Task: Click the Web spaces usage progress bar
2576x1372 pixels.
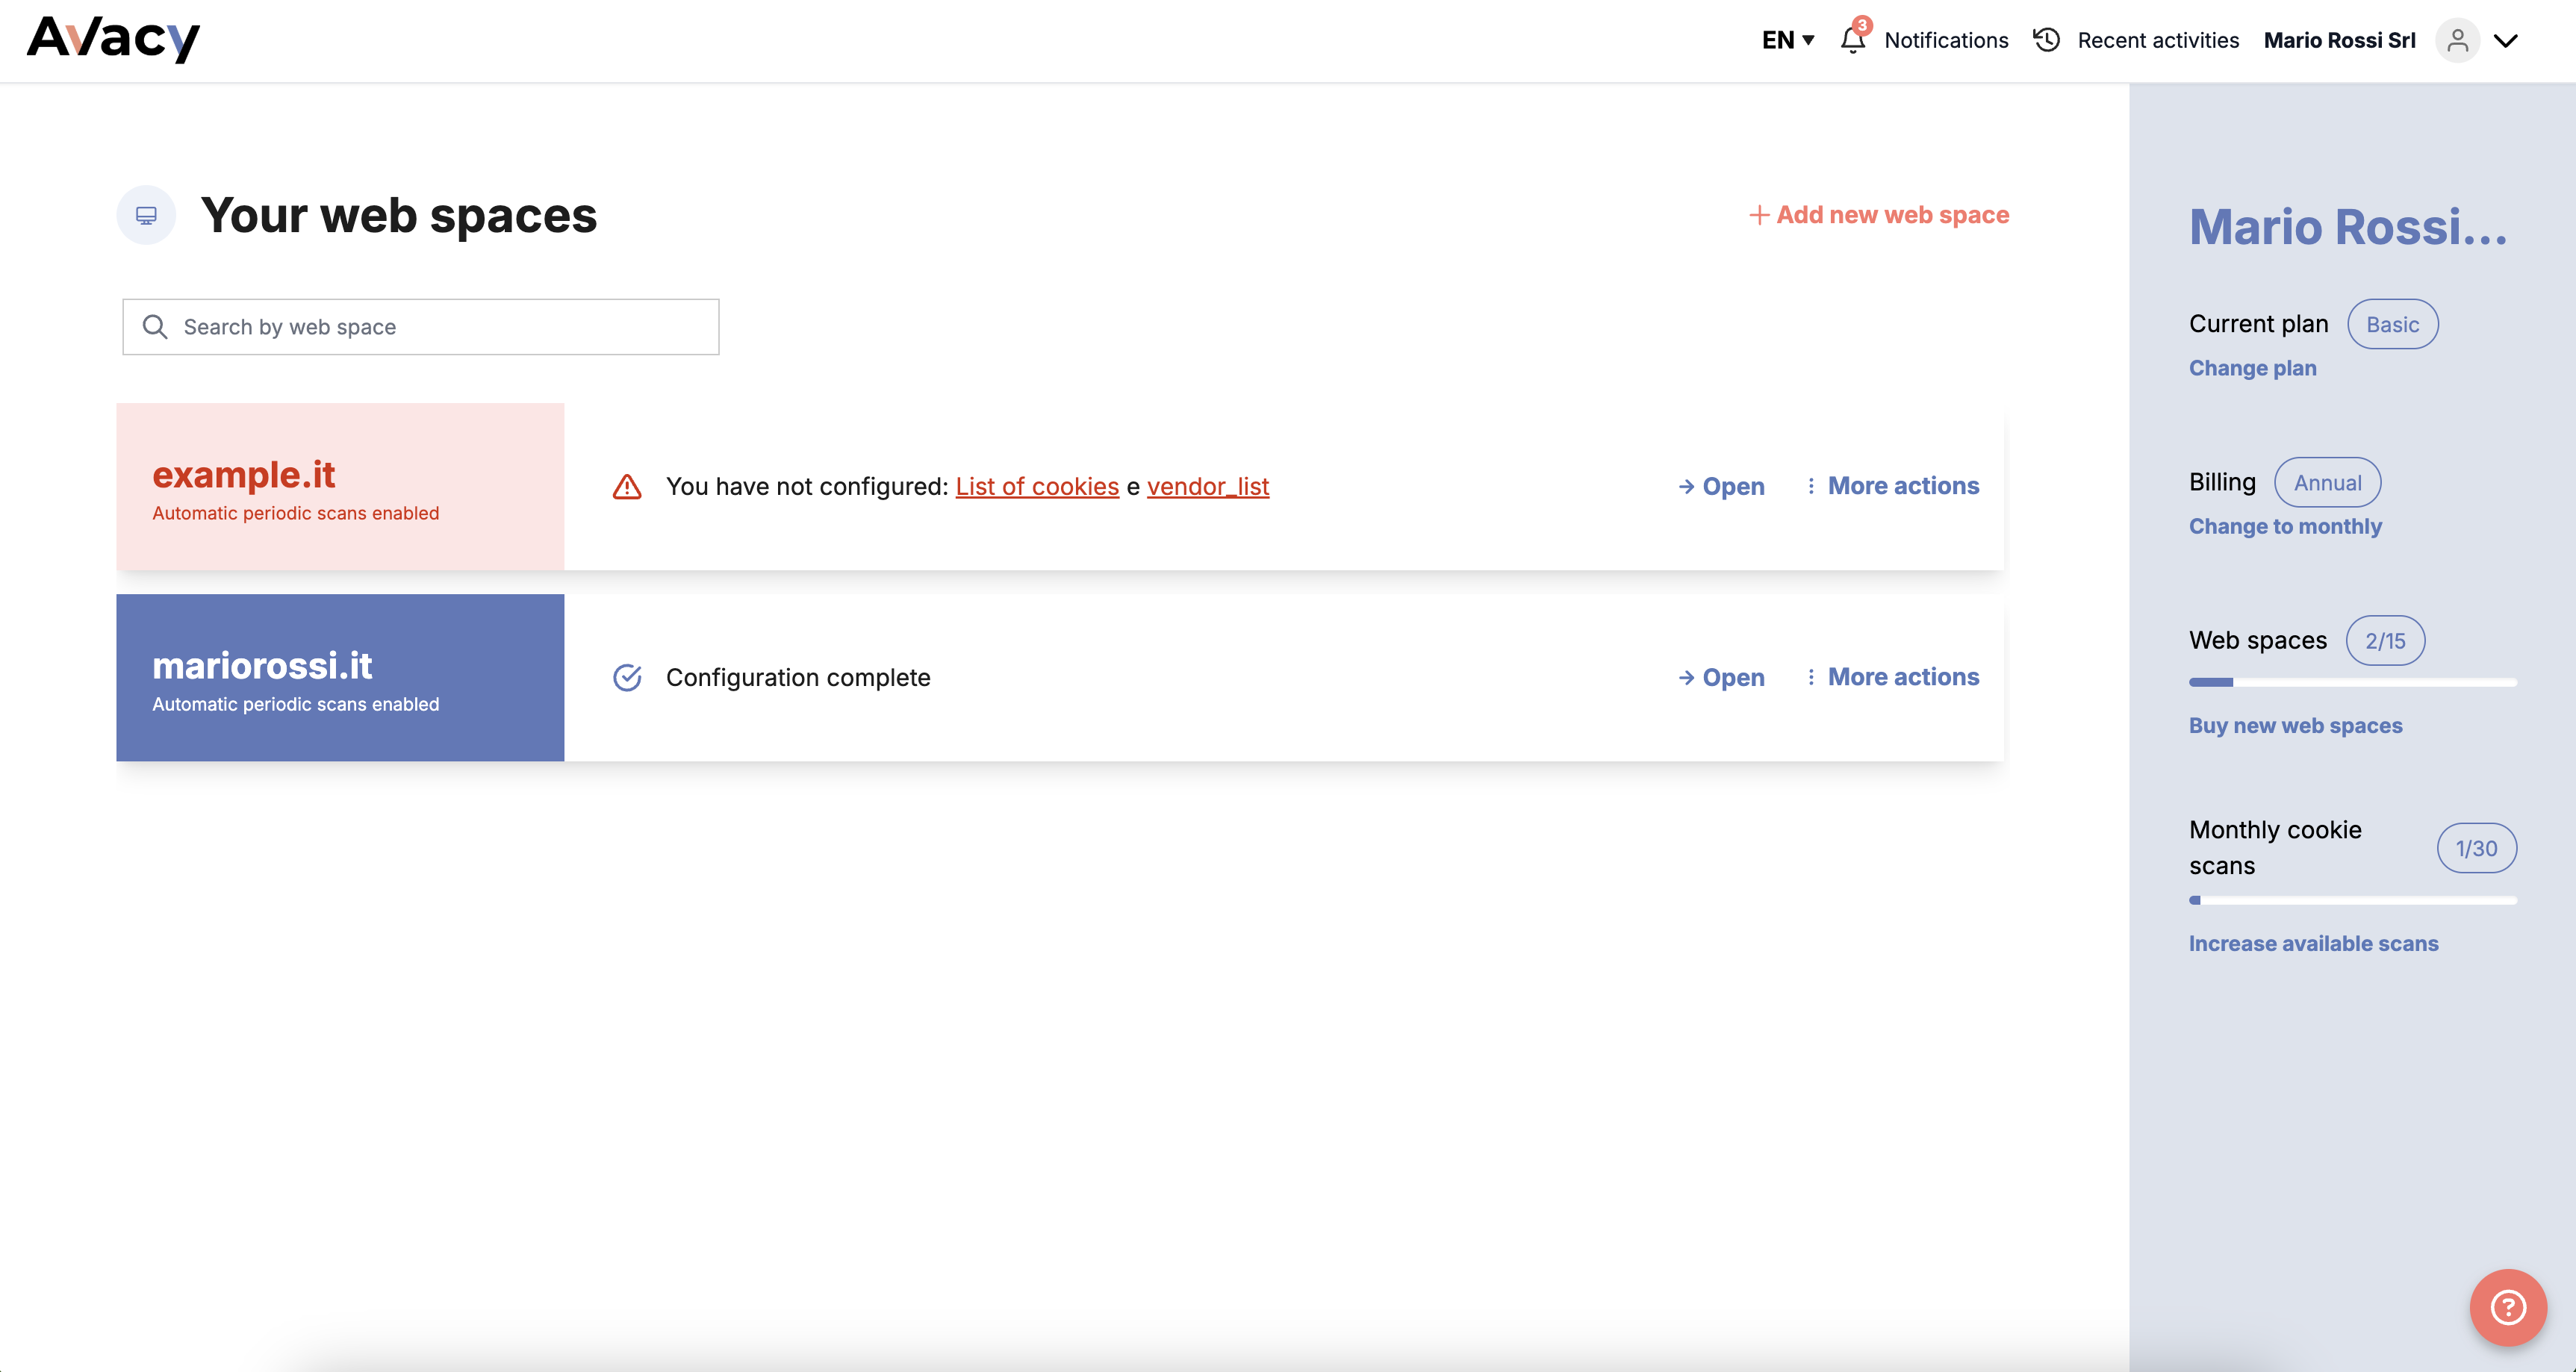Action: [2352, 683]
